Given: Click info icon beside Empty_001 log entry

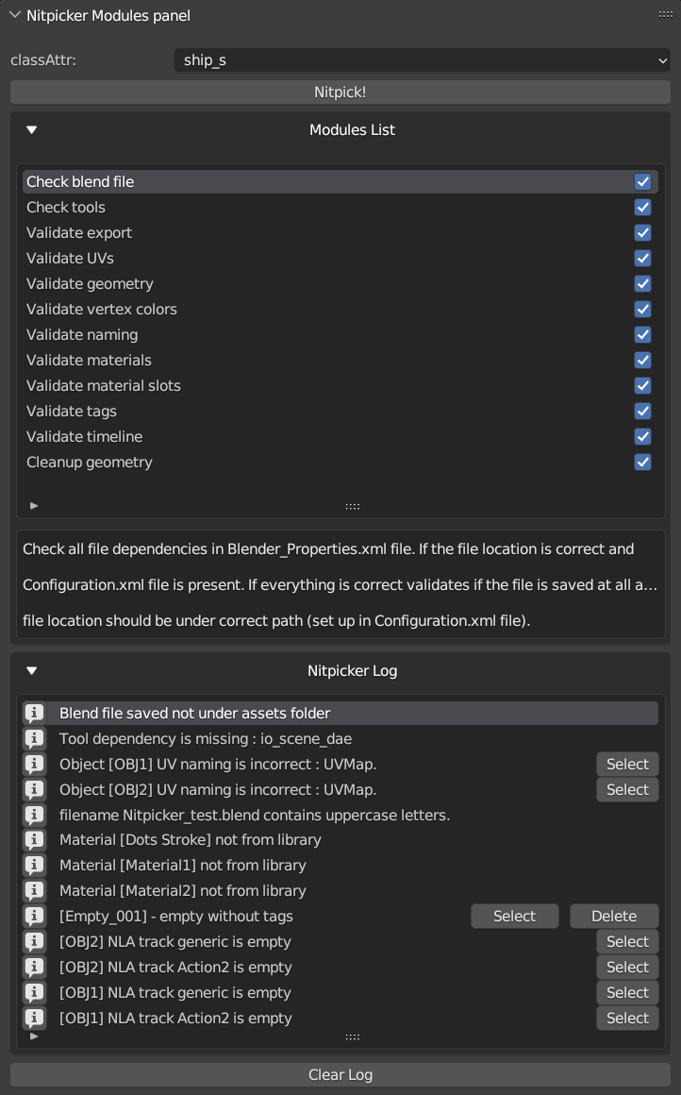Looking at the screenshot, I should point(34,917).
